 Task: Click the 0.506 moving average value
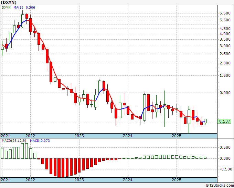pos(30,7)
